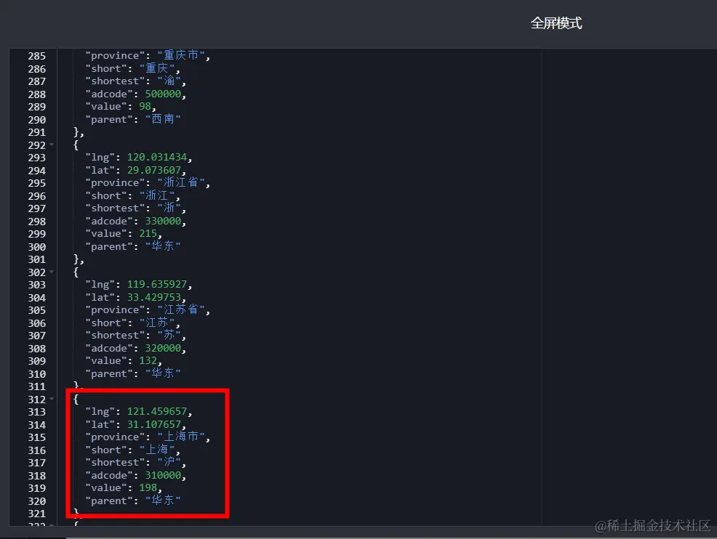Select province value "浙江省"
The height and width of the screenshot is (539, 717).
pyautogui.click(x=181, y=182)
